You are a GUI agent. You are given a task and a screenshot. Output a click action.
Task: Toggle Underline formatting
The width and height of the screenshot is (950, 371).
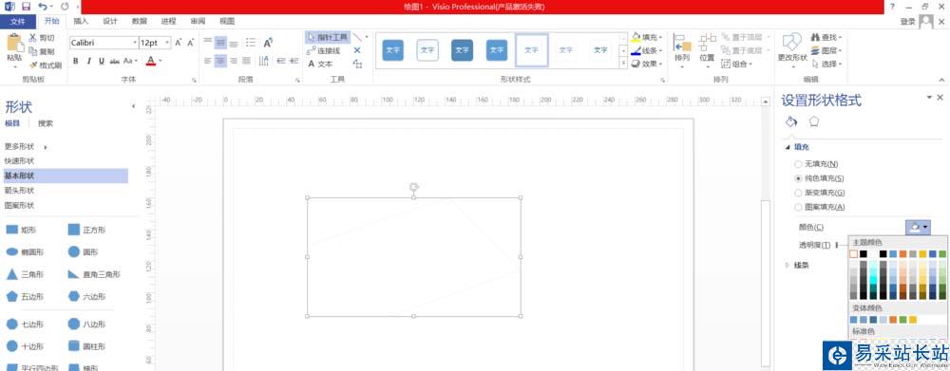pos(102,61)
